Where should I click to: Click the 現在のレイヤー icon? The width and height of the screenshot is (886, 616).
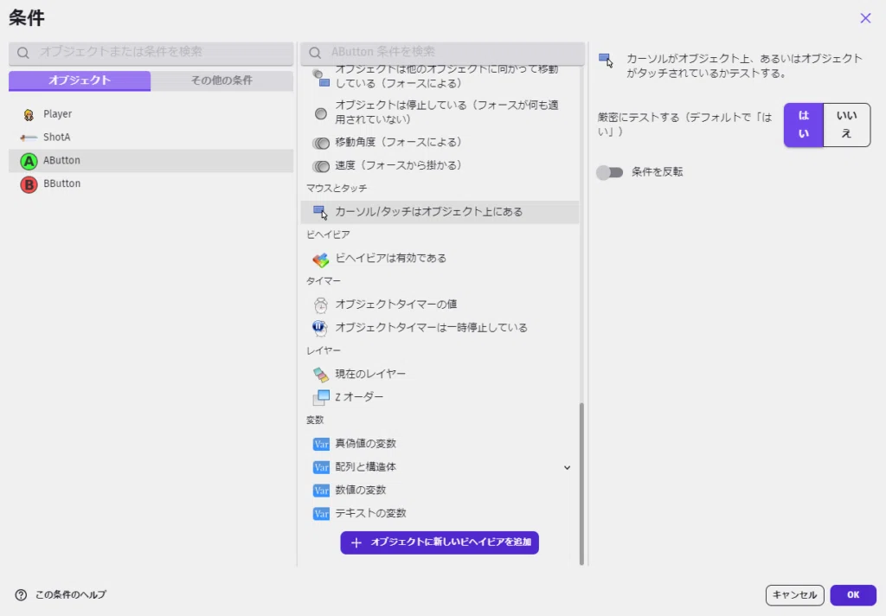tap(320, 374)
